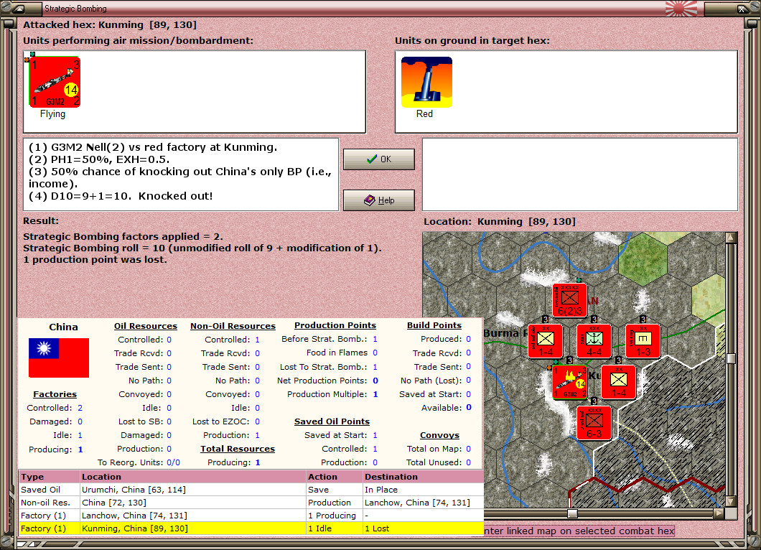Select the 4-4 anchor marine unit counter

(594, 341)
